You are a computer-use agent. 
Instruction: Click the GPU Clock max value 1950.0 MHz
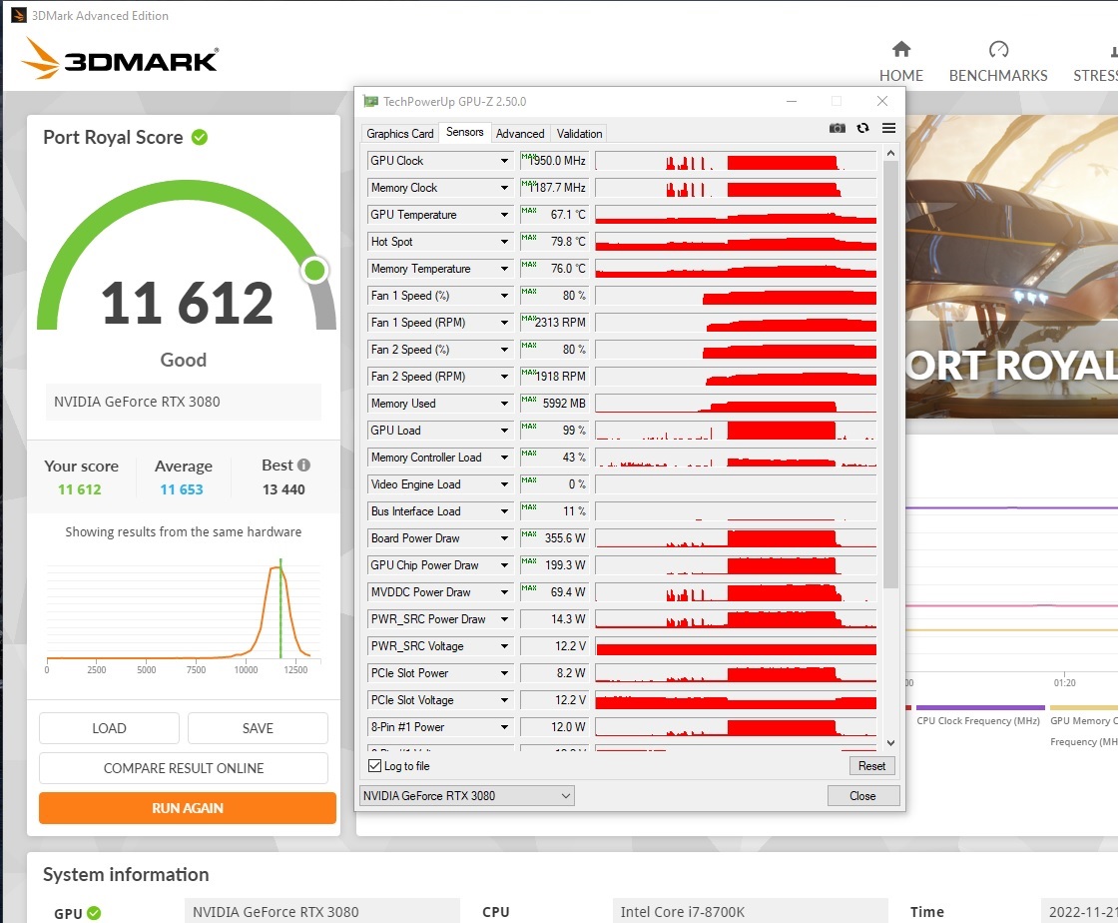click(554, 161)
